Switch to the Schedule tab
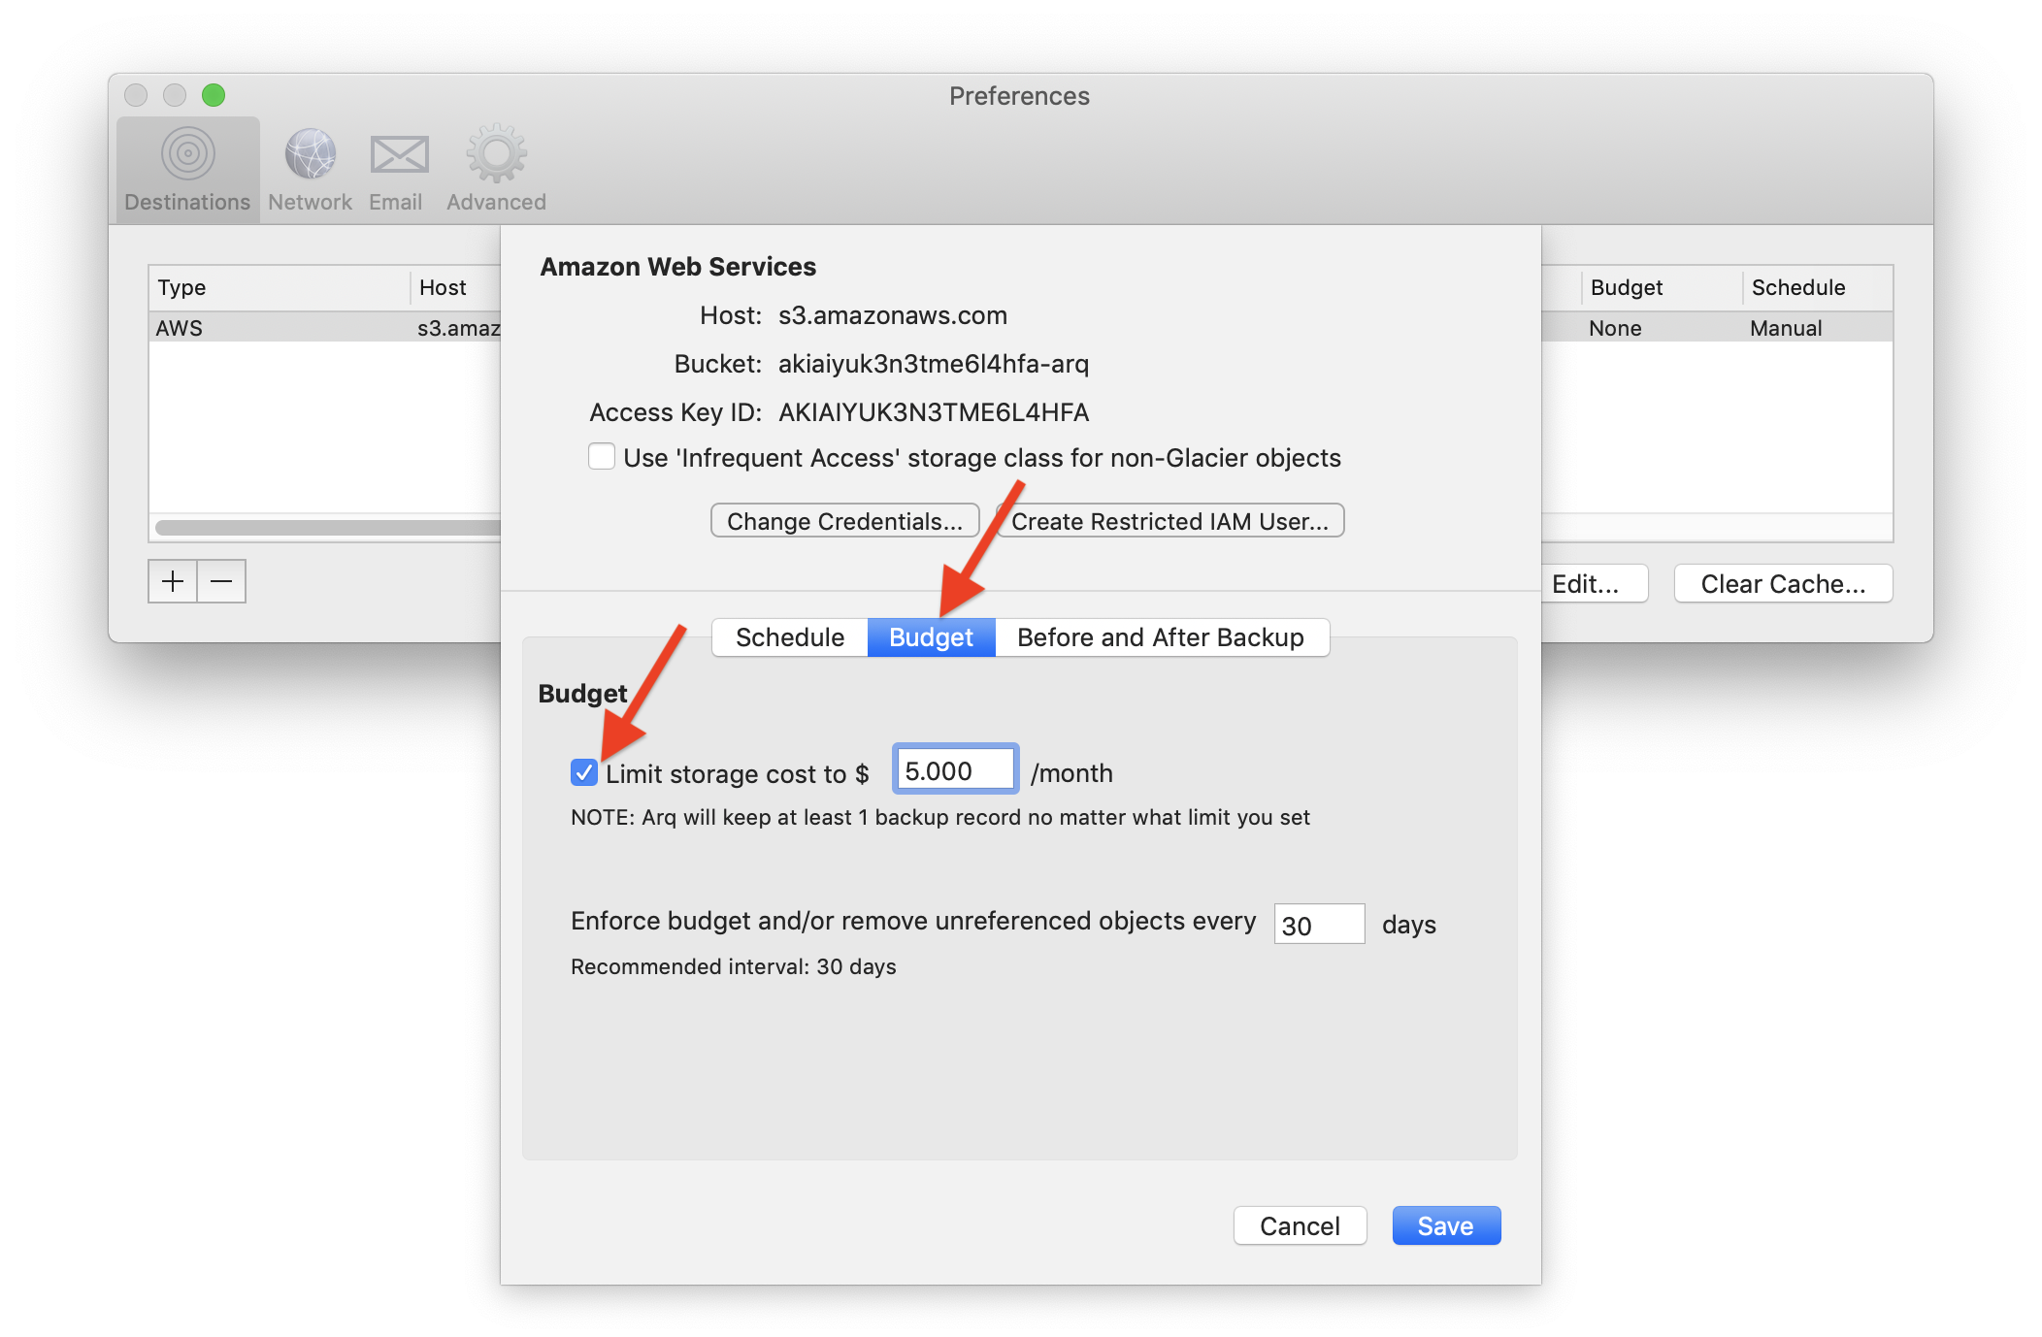 click(790, 637)
